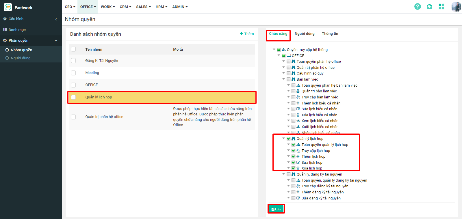Select the Quản lý lịch họp row
Image resolution: width=462 pixels, height=219 pixels.
pyautogui.click(x=99, y=97)
